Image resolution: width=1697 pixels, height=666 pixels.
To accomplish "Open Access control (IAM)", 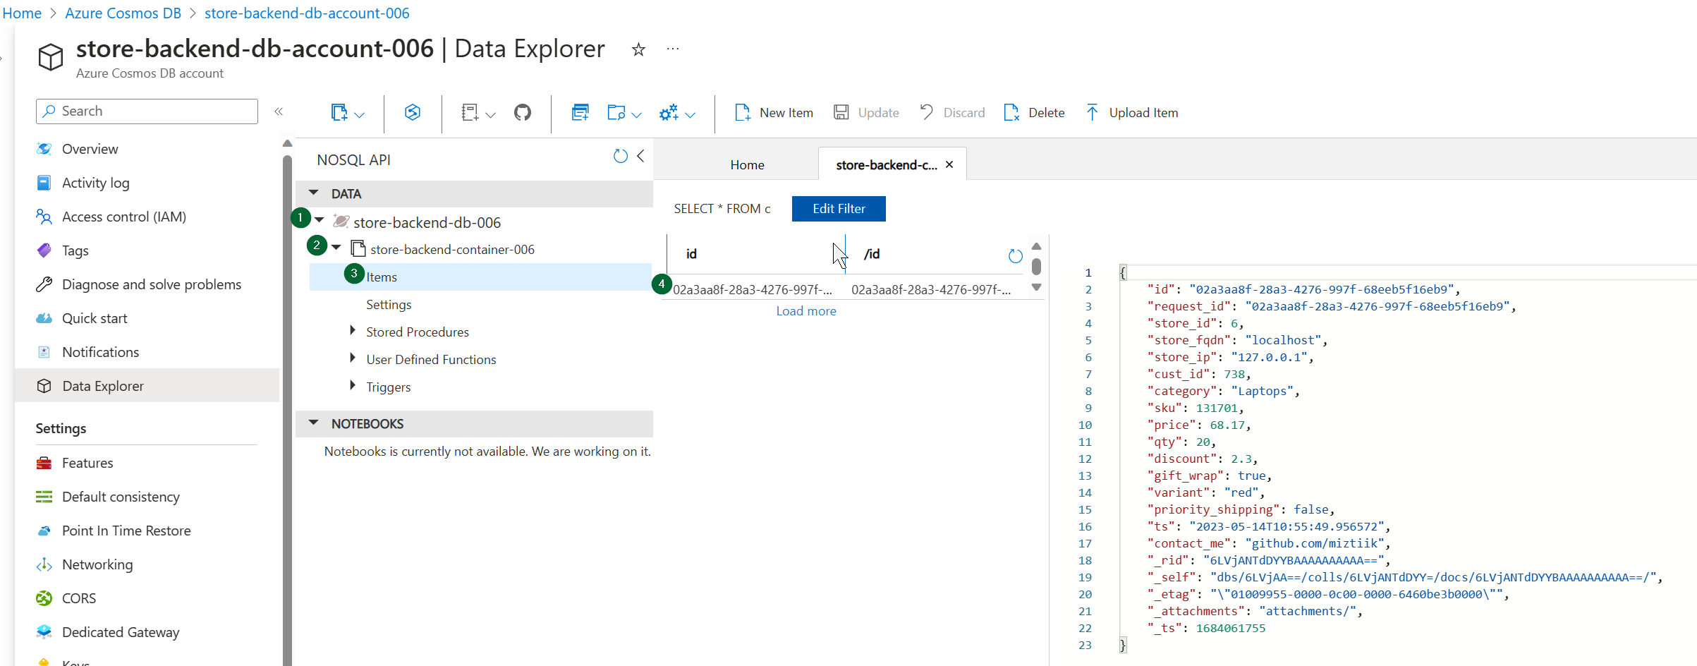I will [124, 217].
